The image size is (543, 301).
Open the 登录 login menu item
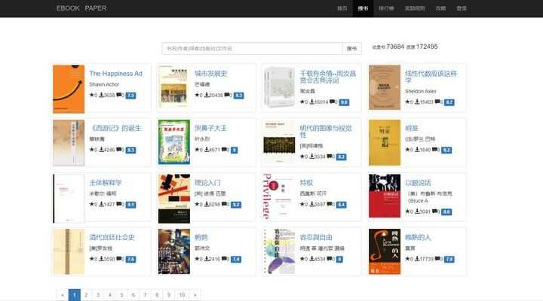coord(462,8)
